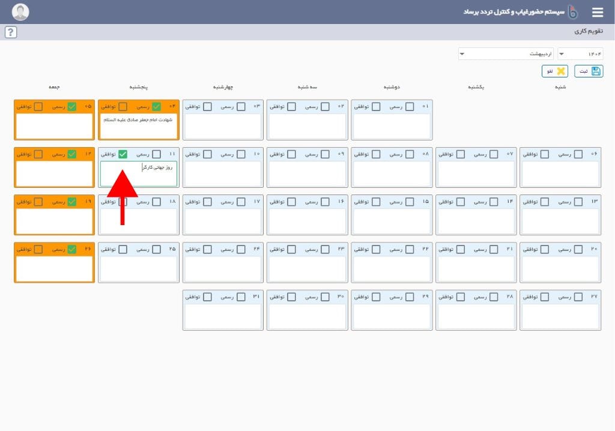Expand the month dropdown showing اردیبهشت

pos(506,54)
